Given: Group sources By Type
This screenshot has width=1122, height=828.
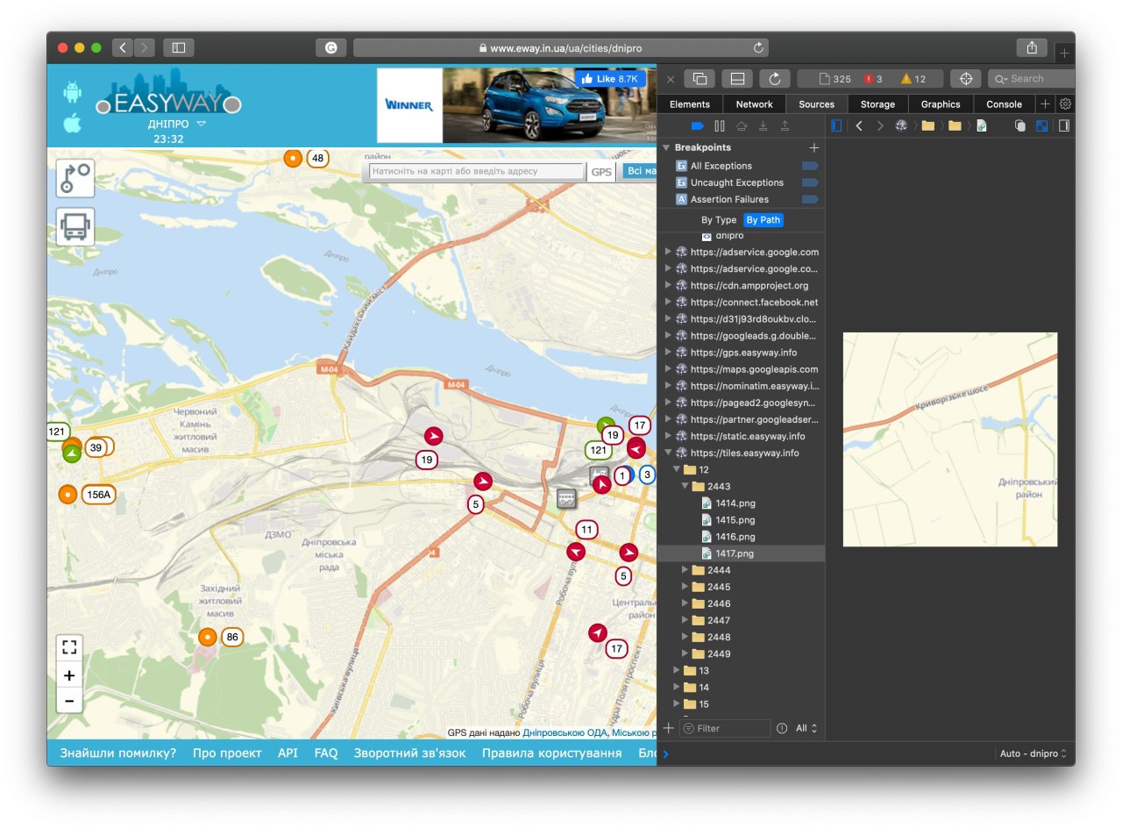Looking at the screenshot, I should tap(719, 220).
